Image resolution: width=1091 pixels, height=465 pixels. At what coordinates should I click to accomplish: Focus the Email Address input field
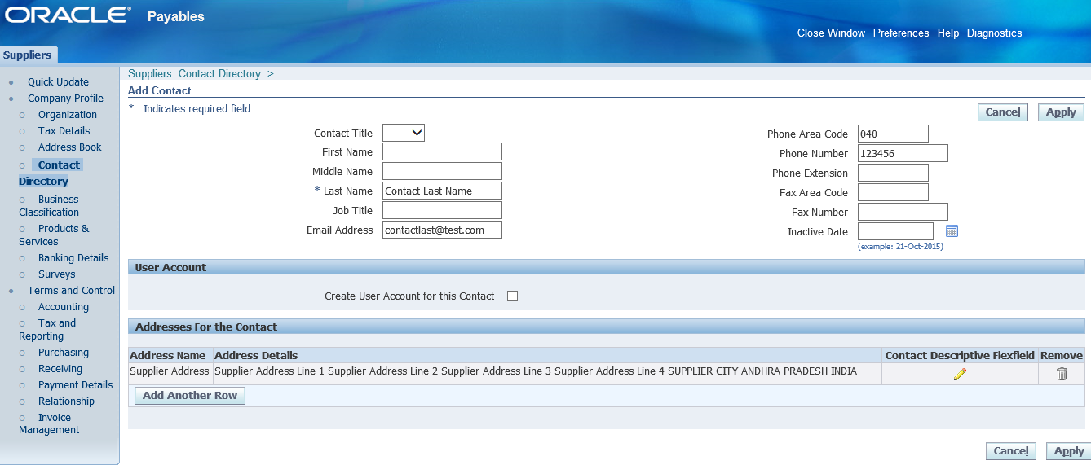[442, 230]
